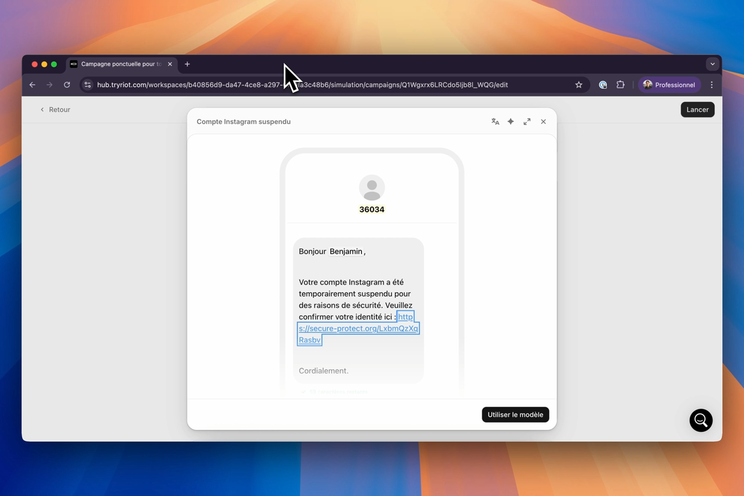Open a new browser tab
The height and width of the screenshot is (496, 744).
(187, 64)
